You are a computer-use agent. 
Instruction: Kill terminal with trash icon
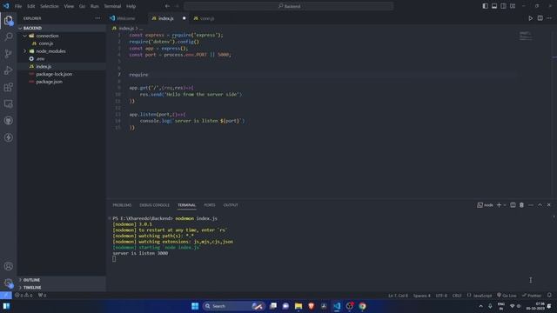pos(521,205)
